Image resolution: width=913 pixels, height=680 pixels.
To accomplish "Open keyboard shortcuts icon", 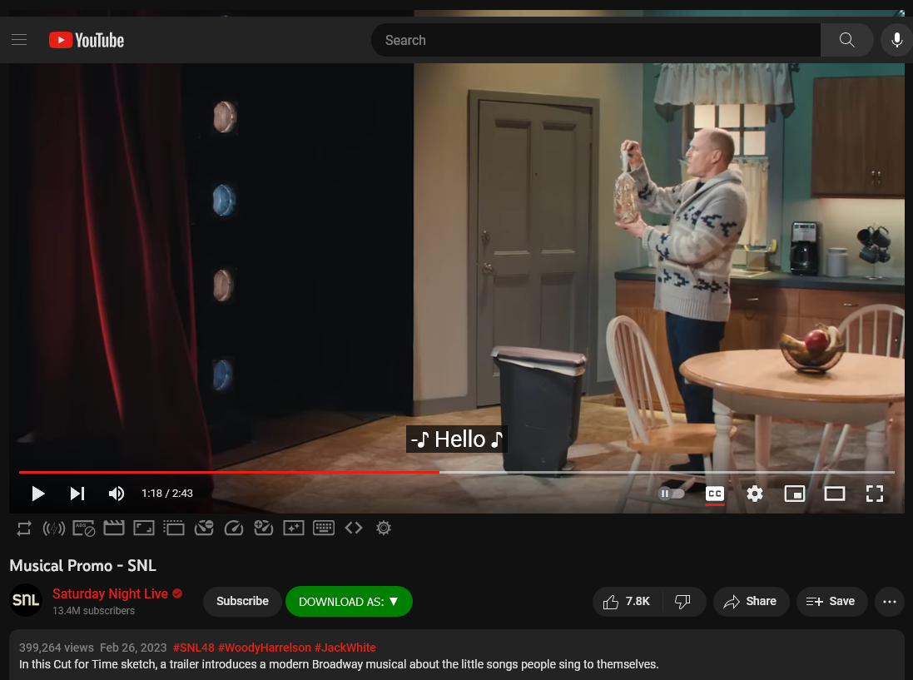I will [324, 528].
